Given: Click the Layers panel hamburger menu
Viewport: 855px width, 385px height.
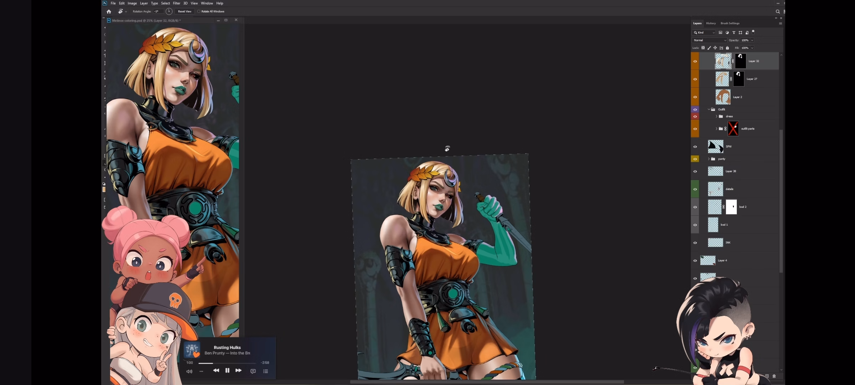Looking at the screenshot, I should tap(780, 24).
